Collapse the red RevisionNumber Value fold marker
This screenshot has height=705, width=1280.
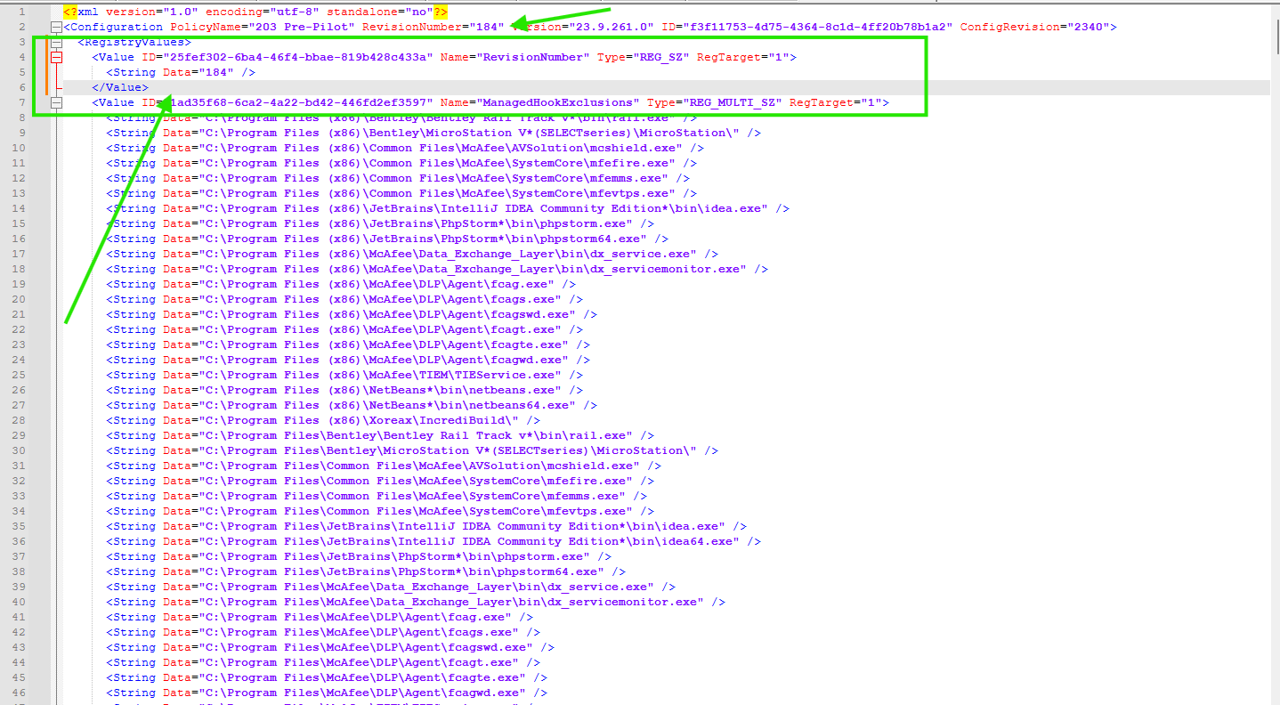tap(57, 57)
